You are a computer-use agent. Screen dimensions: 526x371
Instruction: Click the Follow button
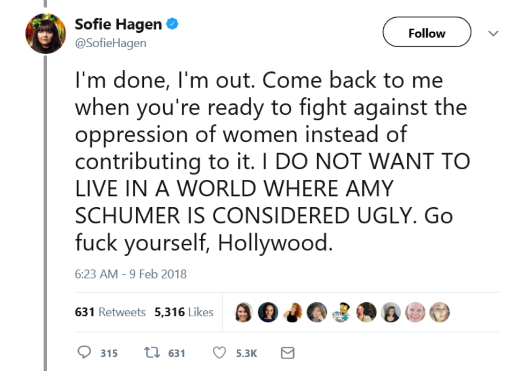[x=427, y=32]
